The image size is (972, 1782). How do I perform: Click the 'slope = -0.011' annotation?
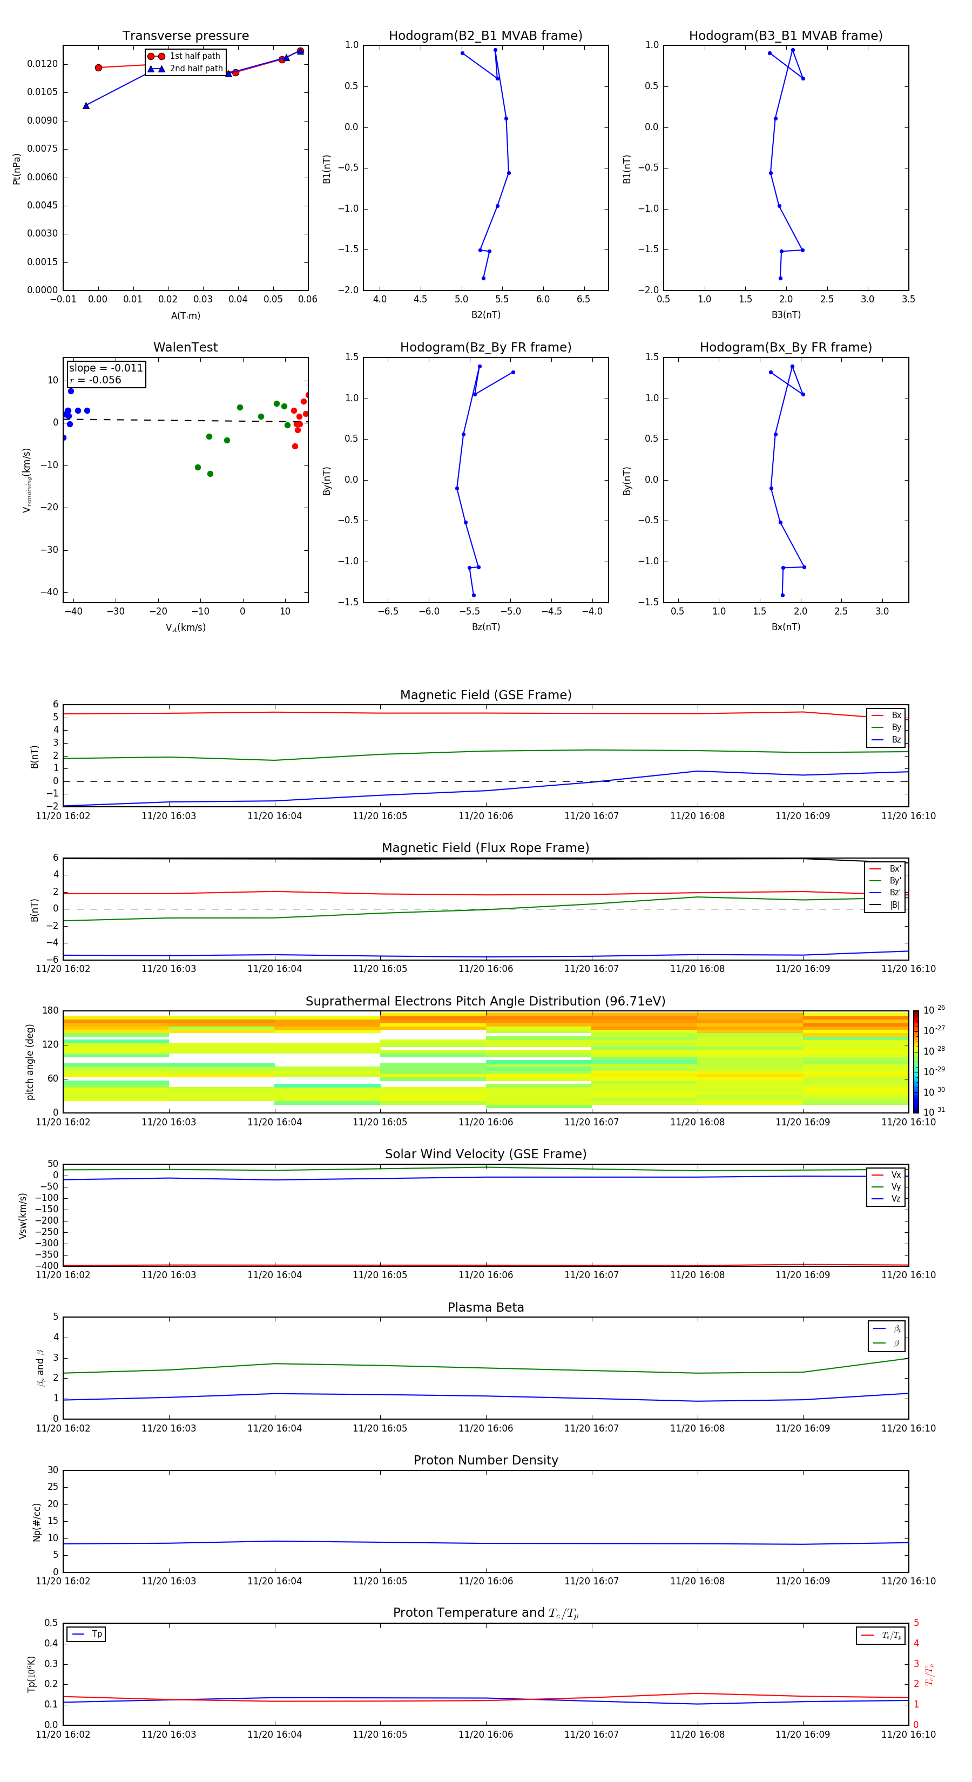(106, 368)
